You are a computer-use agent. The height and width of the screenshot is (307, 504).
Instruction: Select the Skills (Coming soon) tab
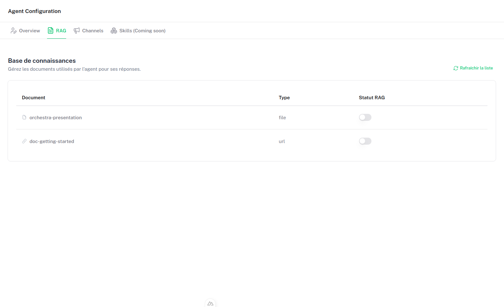(x=142, y=31)
